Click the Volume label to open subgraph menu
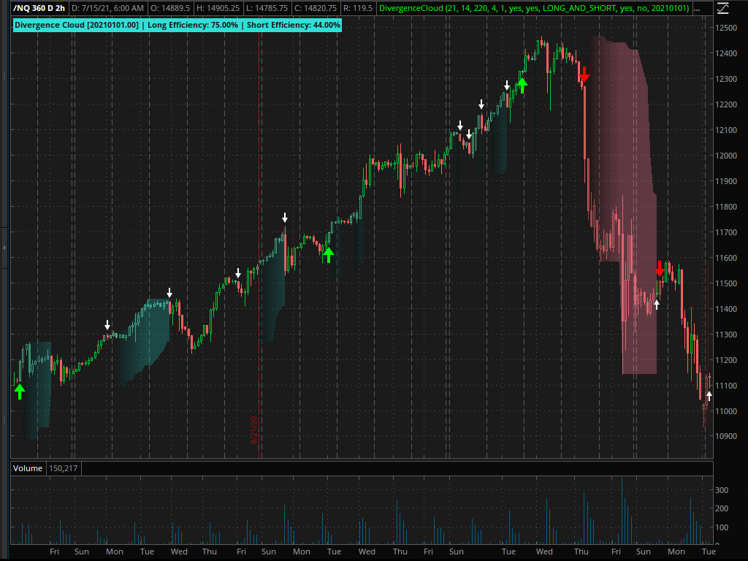This screenshot has width=748, height=561. click(x=27, y=468)
